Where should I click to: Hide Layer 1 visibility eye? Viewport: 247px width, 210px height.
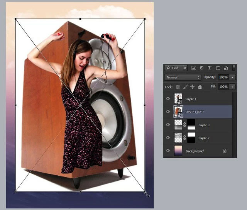pyautogui.click(x=168, y=98)
